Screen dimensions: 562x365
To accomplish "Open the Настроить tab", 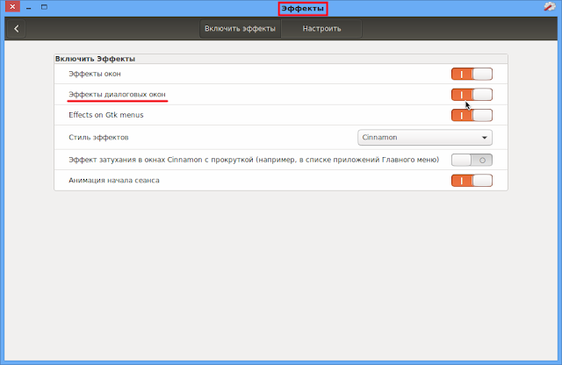I will (x=321, y=29).
